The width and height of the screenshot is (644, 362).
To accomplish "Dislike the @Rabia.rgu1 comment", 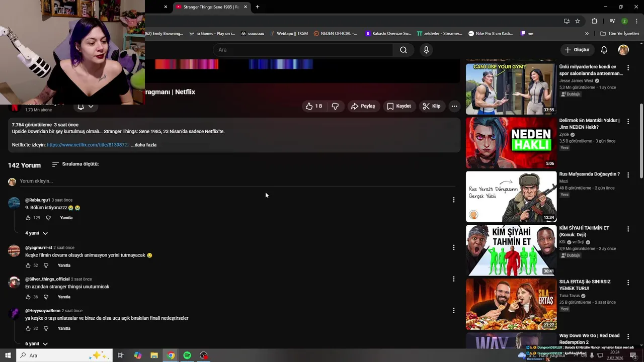I will (x=48, y=218).
